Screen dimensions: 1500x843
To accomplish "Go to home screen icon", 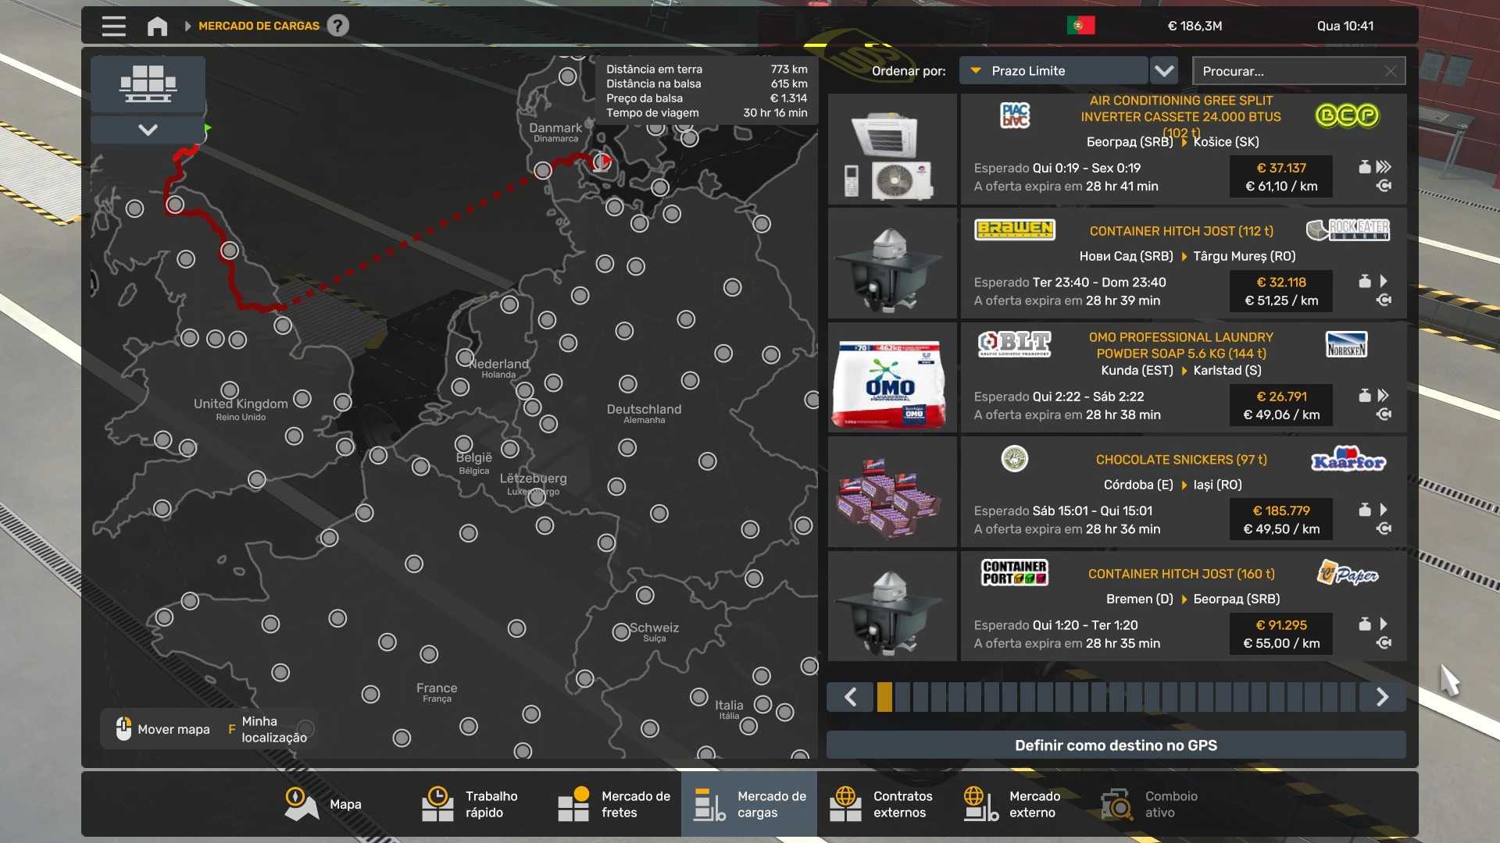I will 157,26.
